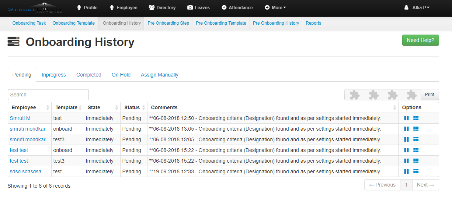Open the Pre Onboarding Template menu item
The height and width of the screenshot is (202, 452).
[x=221, y=23]
